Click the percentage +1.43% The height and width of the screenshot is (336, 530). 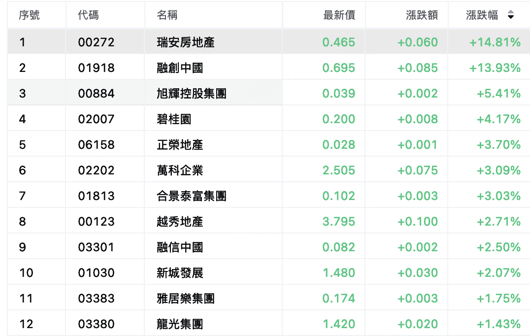[498, 324]
